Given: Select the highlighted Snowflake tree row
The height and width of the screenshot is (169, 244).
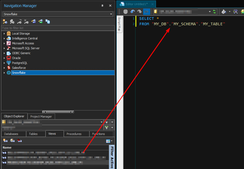Looking at the screenshot, I should pyautogui.click(x=63, y=73).
